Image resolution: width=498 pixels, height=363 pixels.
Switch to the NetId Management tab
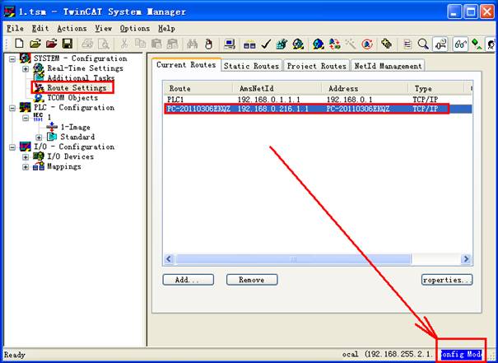pos(388,66)
